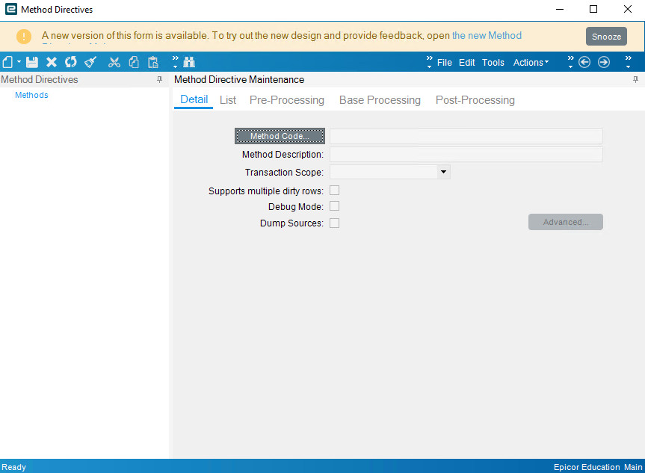Switch to the Pre-Processing tab
This screenshot has width=645, height=473.
[286, 99]
